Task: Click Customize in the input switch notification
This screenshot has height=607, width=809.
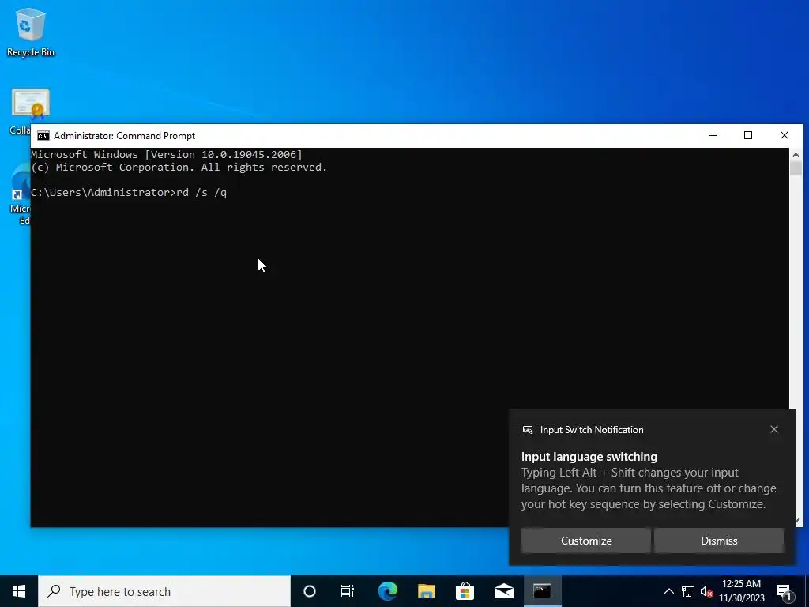Action: [586, 541]
